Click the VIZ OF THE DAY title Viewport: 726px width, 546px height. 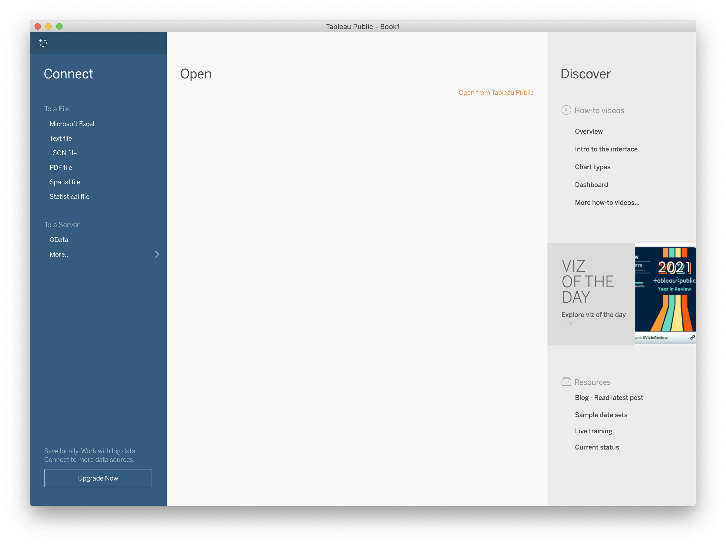pyautogui.click(x=587, y=281)
